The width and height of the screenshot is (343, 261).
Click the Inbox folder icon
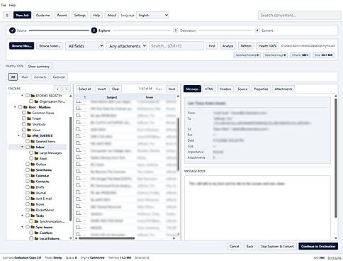coord(33,147)
